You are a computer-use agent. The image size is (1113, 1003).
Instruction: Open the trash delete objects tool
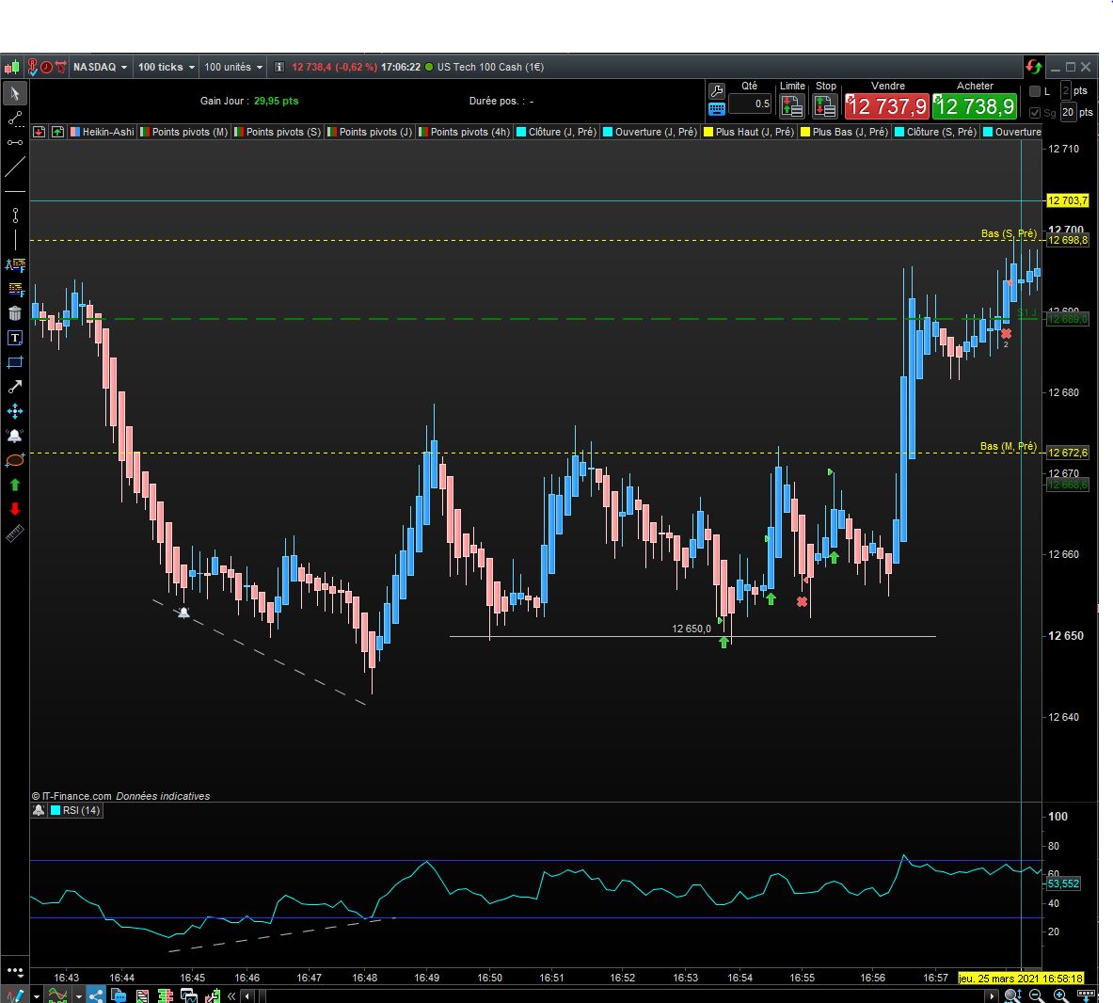tap(15, 313)
